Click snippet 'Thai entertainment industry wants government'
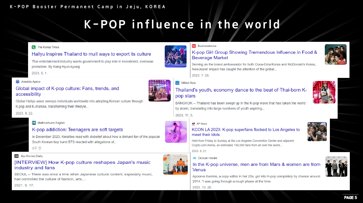Image resolution: width=363 pixels, height=203 pixels. click(x=92, y=64)
